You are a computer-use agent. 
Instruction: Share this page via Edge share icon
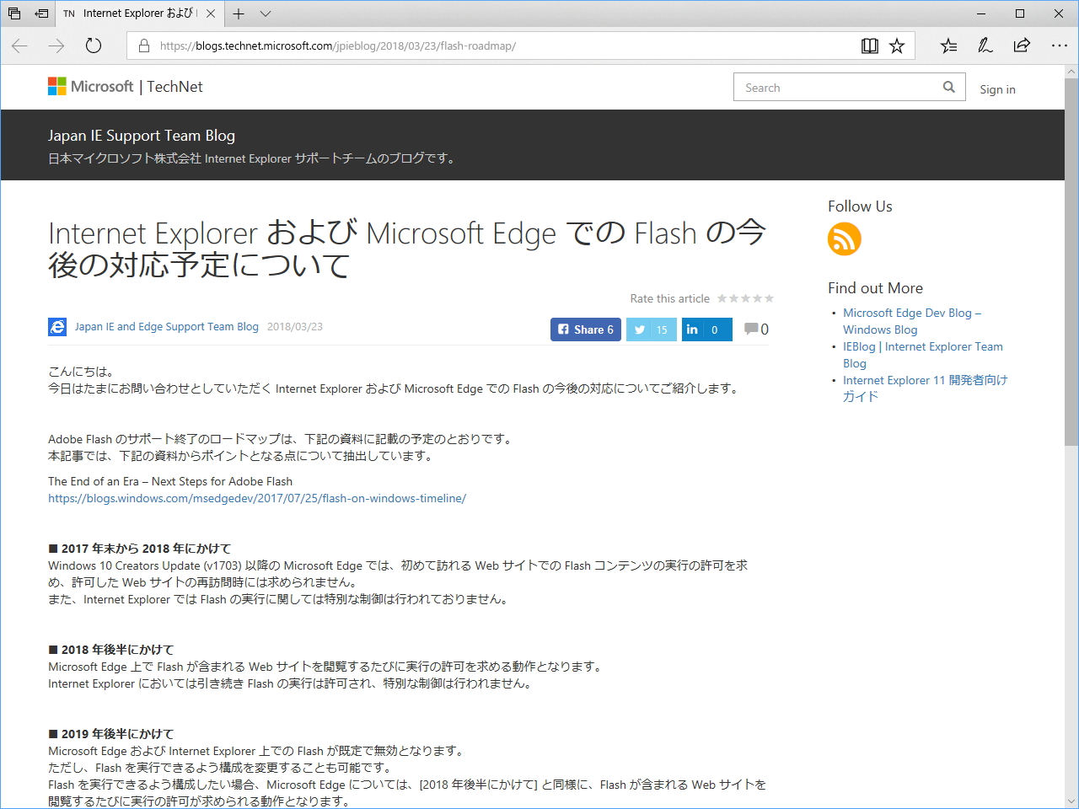tap(1021, 46)
